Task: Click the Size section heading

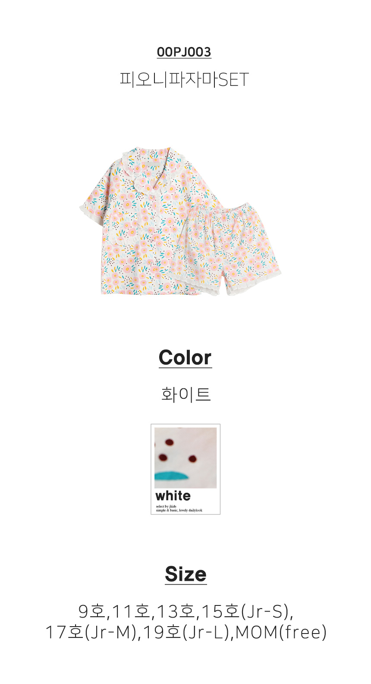Action: [x=186, y=574]
